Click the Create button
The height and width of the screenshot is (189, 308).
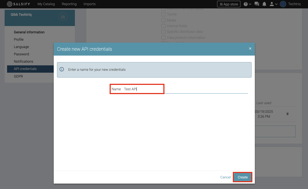[x=243, y=177]
